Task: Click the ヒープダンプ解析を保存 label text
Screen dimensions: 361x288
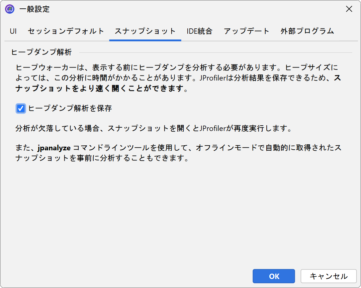Action: tap(70, 108)
